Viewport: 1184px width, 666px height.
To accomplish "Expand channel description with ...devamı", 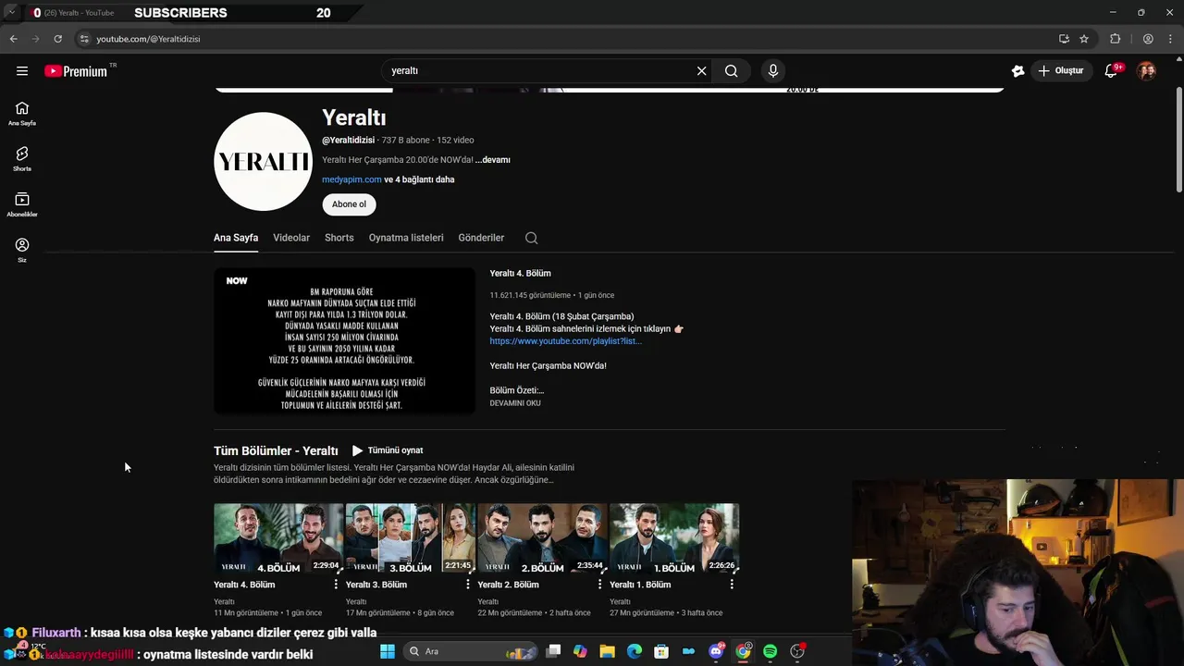I will coord(493,160).
